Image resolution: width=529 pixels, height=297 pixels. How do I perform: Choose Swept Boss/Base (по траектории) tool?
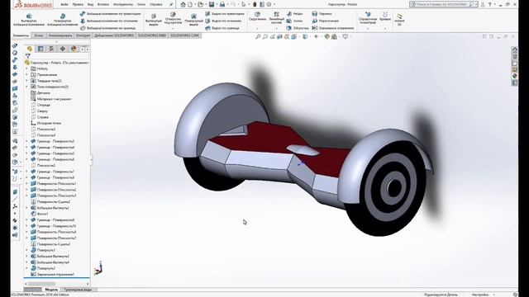(x=110, y=14)
